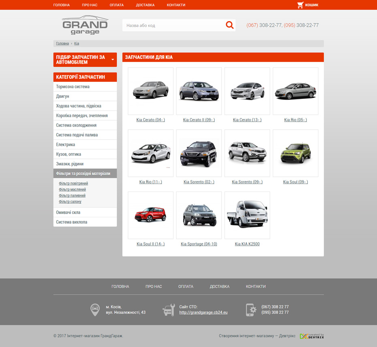Click the map pin location icon in footer

pos(95,310)
